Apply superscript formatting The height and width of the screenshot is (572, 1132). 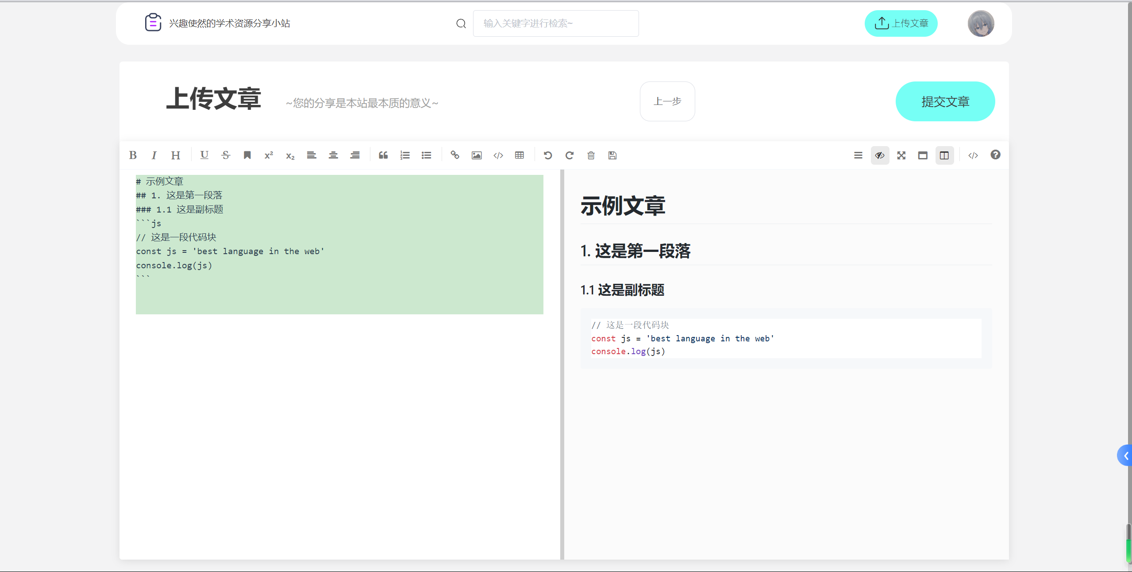point(269,155)
